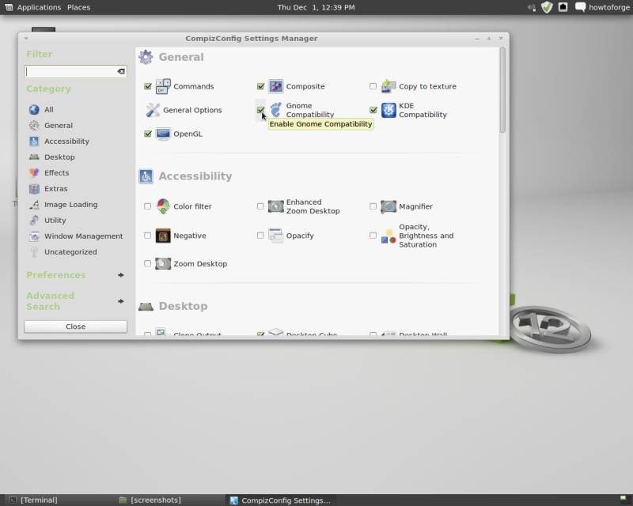Screen dimensions: 633x506
Task: Enable the Color filter checkbox
Action: pyautogui.click(x=148, y=206)
